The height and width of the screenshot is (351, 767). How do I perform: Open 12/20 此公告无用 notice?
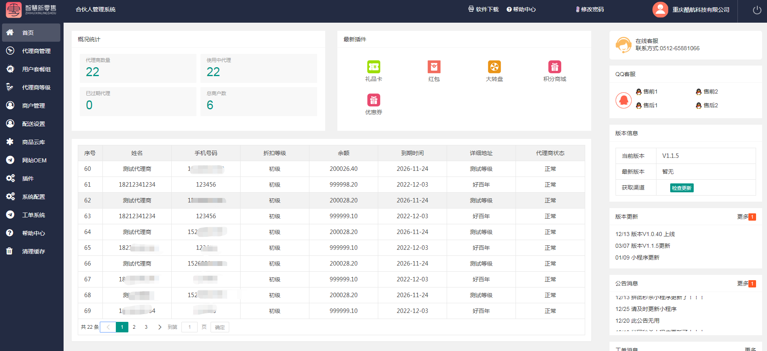pos(637,321)
